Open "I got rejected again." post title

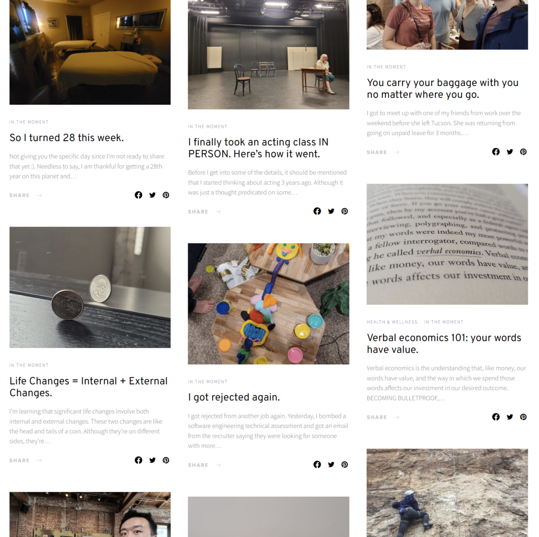pos(234,397)
